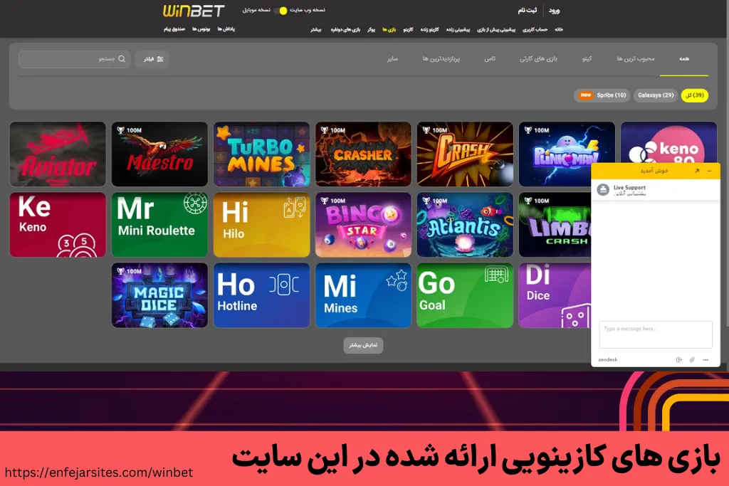The height and width of the screenshot is (486, 729).
Task: Open the keno 80 game tile
Action: [x=668, y=142]
